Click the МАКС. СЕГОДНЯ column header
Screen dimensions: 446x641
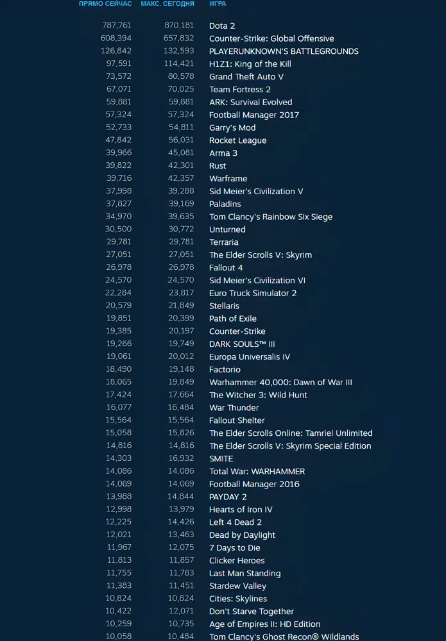point(167,4)
